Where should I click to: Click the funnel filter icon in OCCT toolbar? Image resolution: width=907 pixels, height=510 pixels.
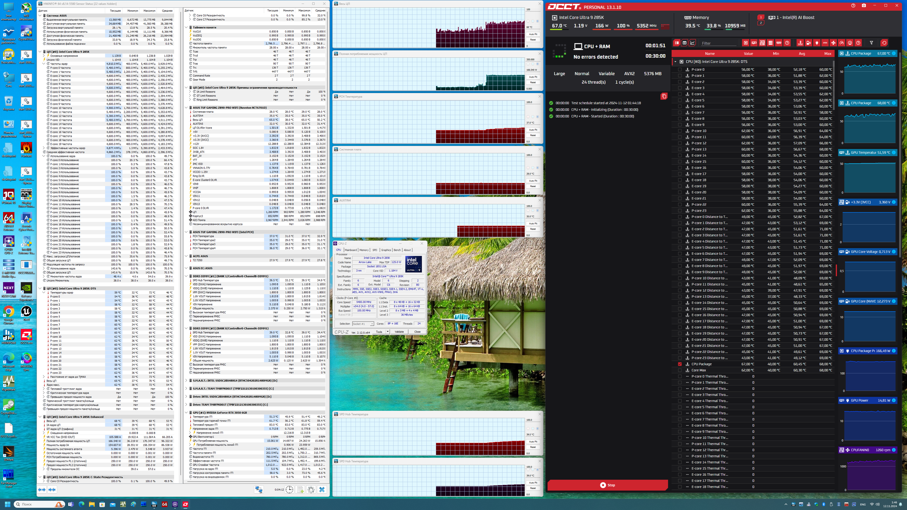click(x=871, y=43)
